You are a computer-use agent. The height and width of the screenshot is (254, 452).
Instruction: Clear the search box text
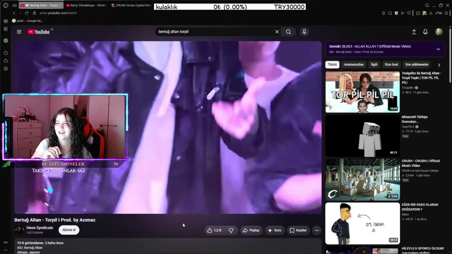tap(277, 32)
